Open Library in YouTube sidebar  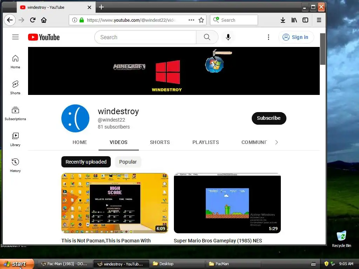point(15,139)
